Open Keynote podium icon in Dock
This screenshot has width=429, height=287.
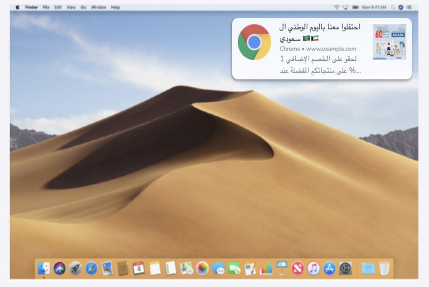click(x=281, y=268)
